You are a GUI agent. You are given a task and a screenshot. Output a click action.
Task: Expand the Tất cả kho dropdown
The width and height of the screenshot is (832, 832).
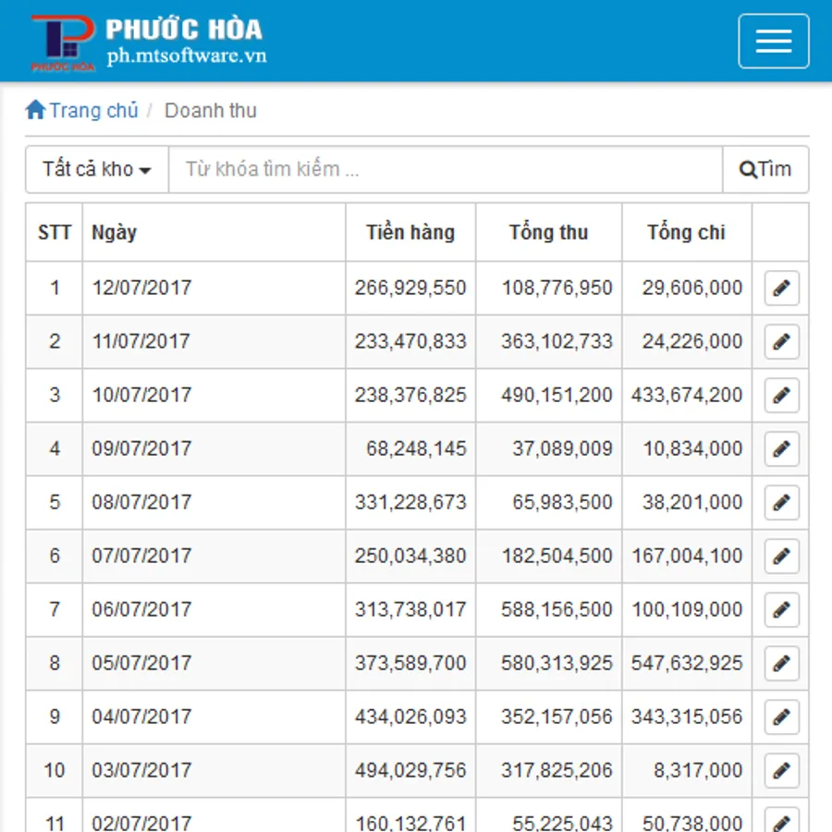(97, 169)
